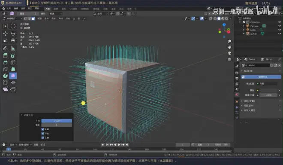Open the File menu in top bar
This screenshot has height=165, width=283.
[x=9, y=9]
